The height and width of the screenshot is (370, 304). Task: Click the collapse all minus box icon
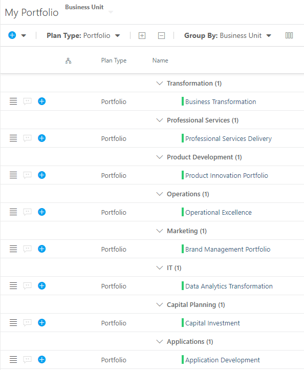pyautogui.click(x=161, y=36)
